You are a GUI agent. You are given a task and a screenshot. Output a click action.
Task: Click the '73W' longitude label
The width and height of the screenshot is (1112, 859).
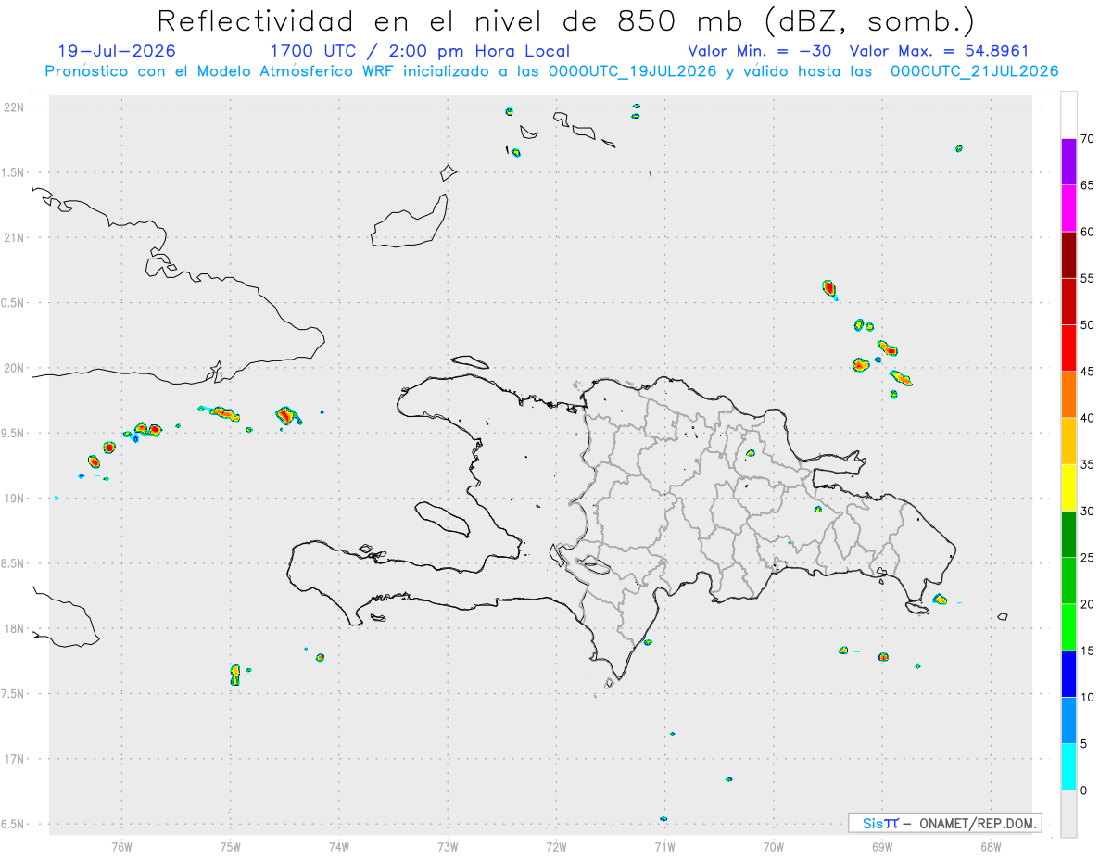click(x=448, y=846)
